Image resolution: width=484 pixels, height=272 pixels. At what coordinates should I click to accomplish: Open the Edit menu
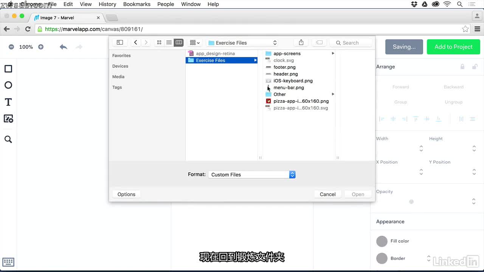(68, 4)
